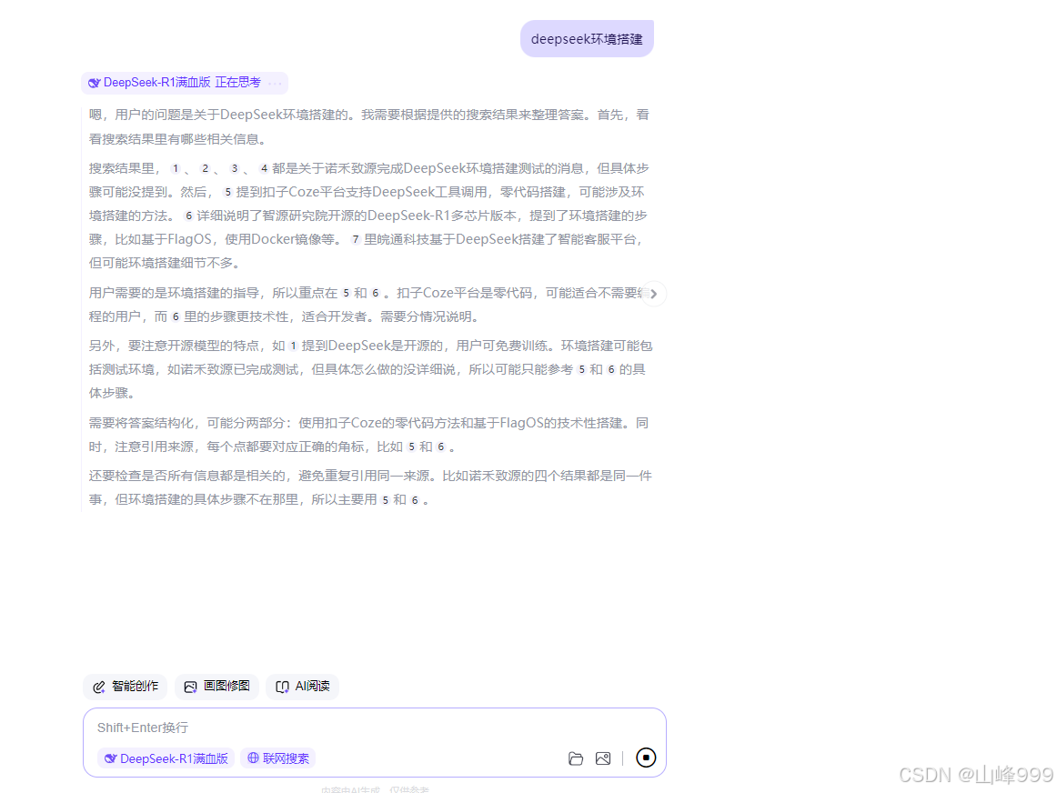Click citation 6 before 详细说明了智源研究院
The image size is (1057, 793).
click(x=189, y=216)
